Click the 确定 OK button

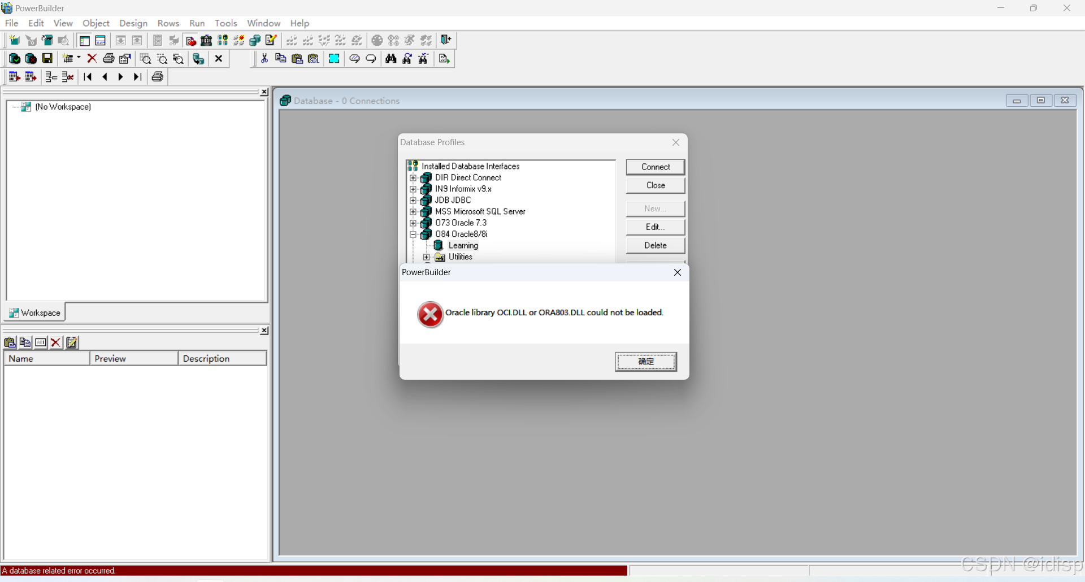coord(646,362)
